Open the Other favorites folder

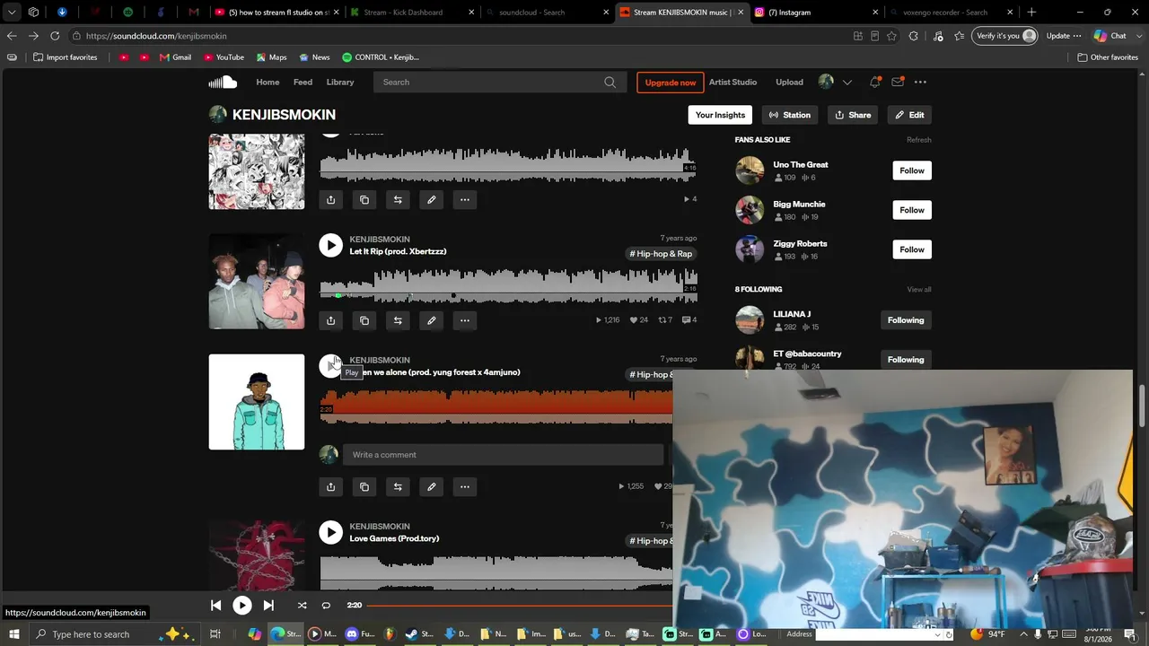pyautogui.click(x=1108, y=57)
